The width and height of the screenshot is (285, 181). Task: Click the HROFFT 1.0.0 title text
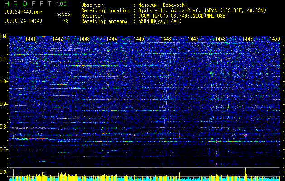point(35,4)
